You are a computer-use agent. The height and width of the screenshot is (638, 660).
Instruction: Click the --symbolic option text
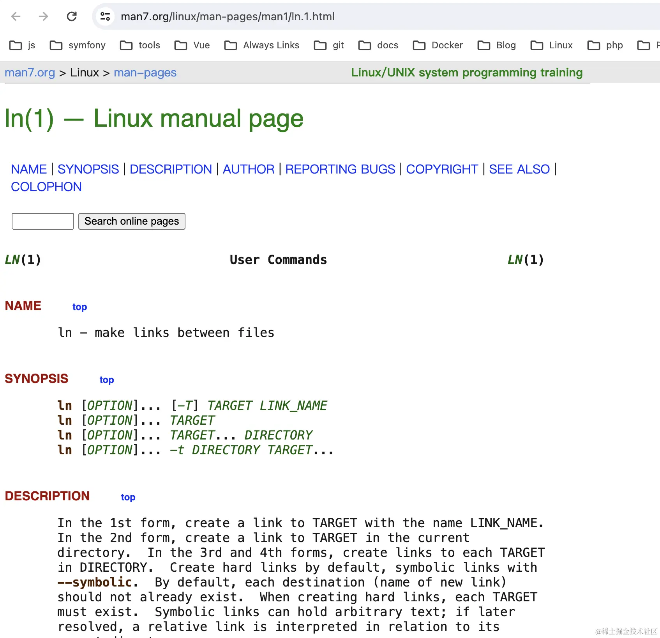pos(95,582)
